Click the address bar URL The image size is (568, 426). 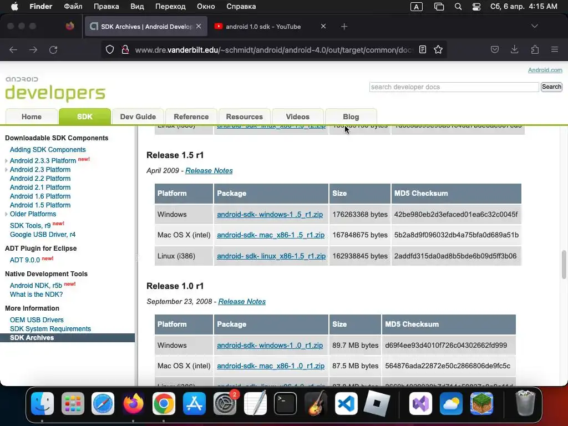pos(273,49)
